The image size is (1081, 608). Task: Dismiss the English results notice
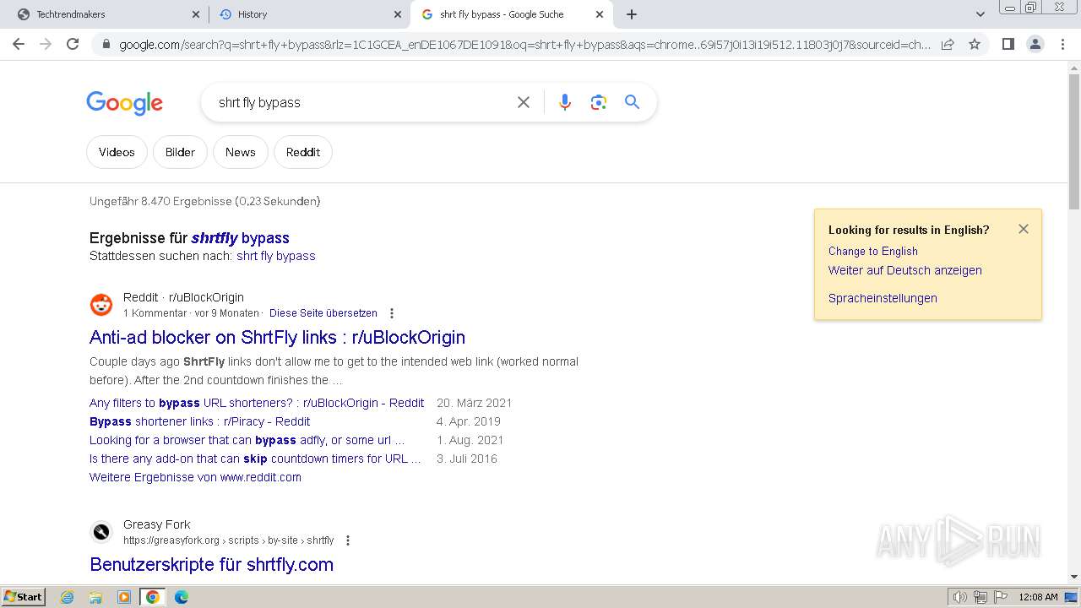[x=1024, y=229]
